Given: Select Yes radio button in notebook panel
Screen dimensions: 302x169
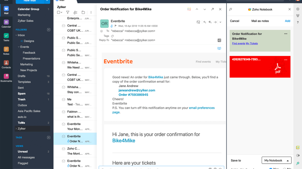Looking at the screenshot, I should [x=271, y=168].
